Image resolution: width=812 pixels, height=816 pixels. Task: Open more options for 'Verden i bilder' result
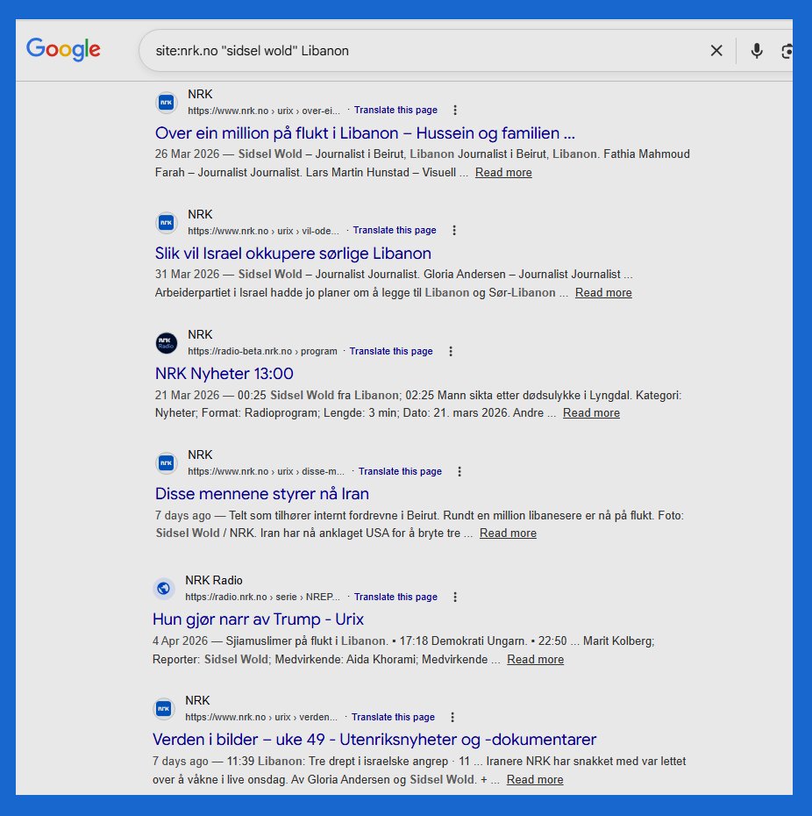452,717
